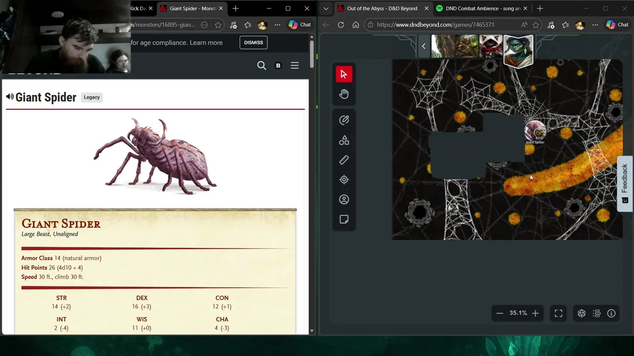Open the shapes tool
634x356 pixels.
(x=344, y=140)
